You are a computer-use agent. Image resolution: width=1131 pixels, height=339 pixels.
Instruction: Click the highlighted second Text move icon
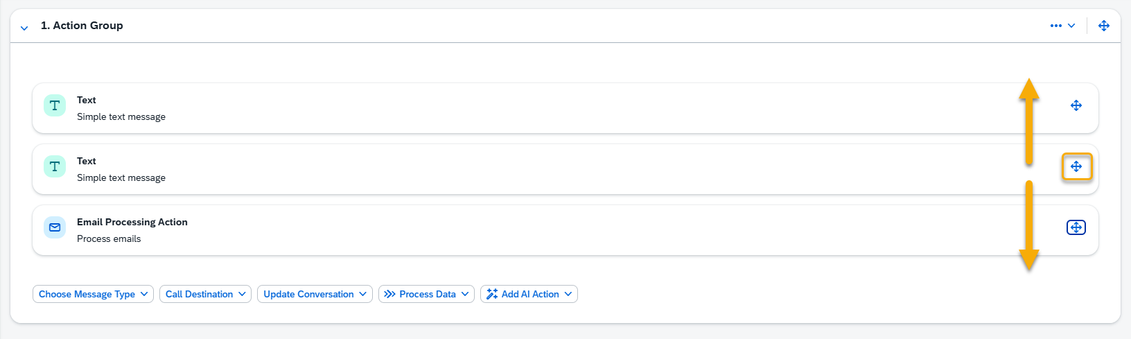pyautogui.click(x=1076, y=166)
